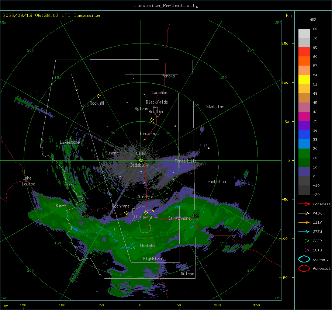Click the green 22JP arrow icon

304,241
